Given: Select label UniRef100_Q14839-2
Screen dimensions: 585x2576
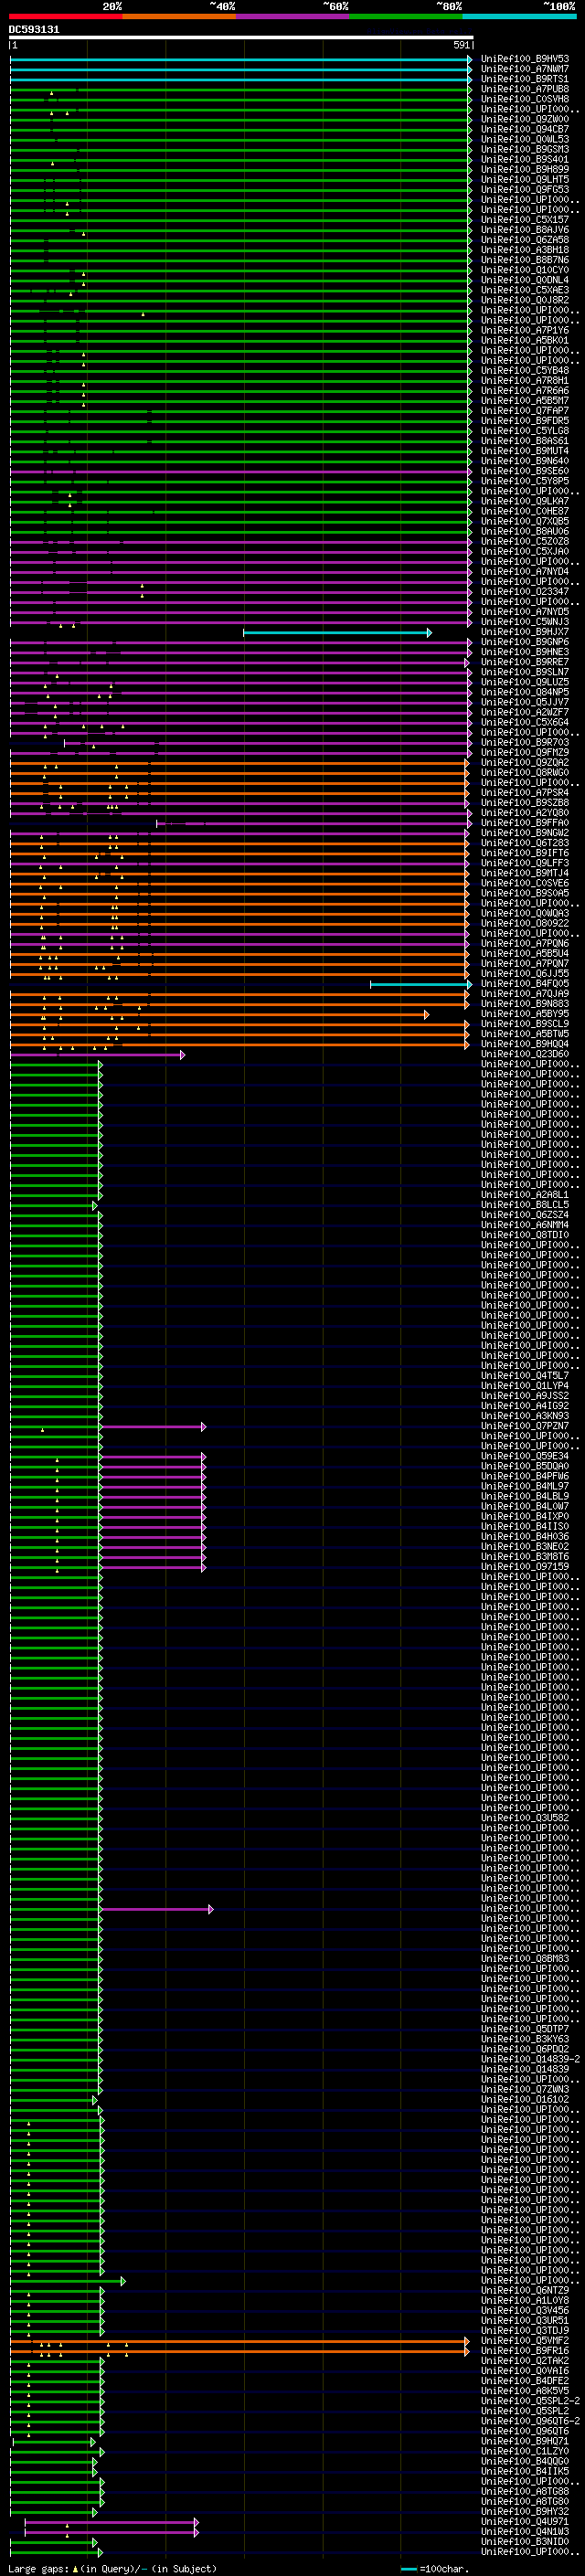Looking at the screenshot, I should click(x=530, y=2059).
